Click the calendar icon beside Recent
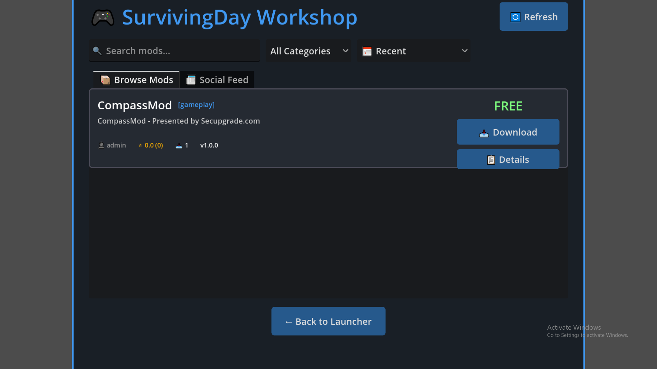Image resolution: width=657 pixels, height=369 pixels. (367, 51)
